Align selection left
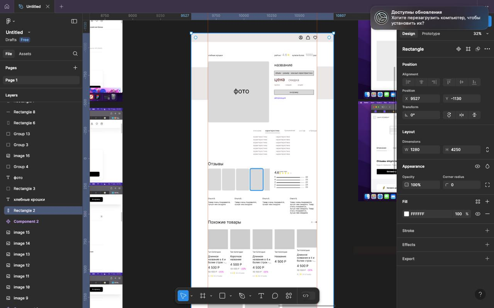Screen dimensions: 494x308 pos(408,82)
